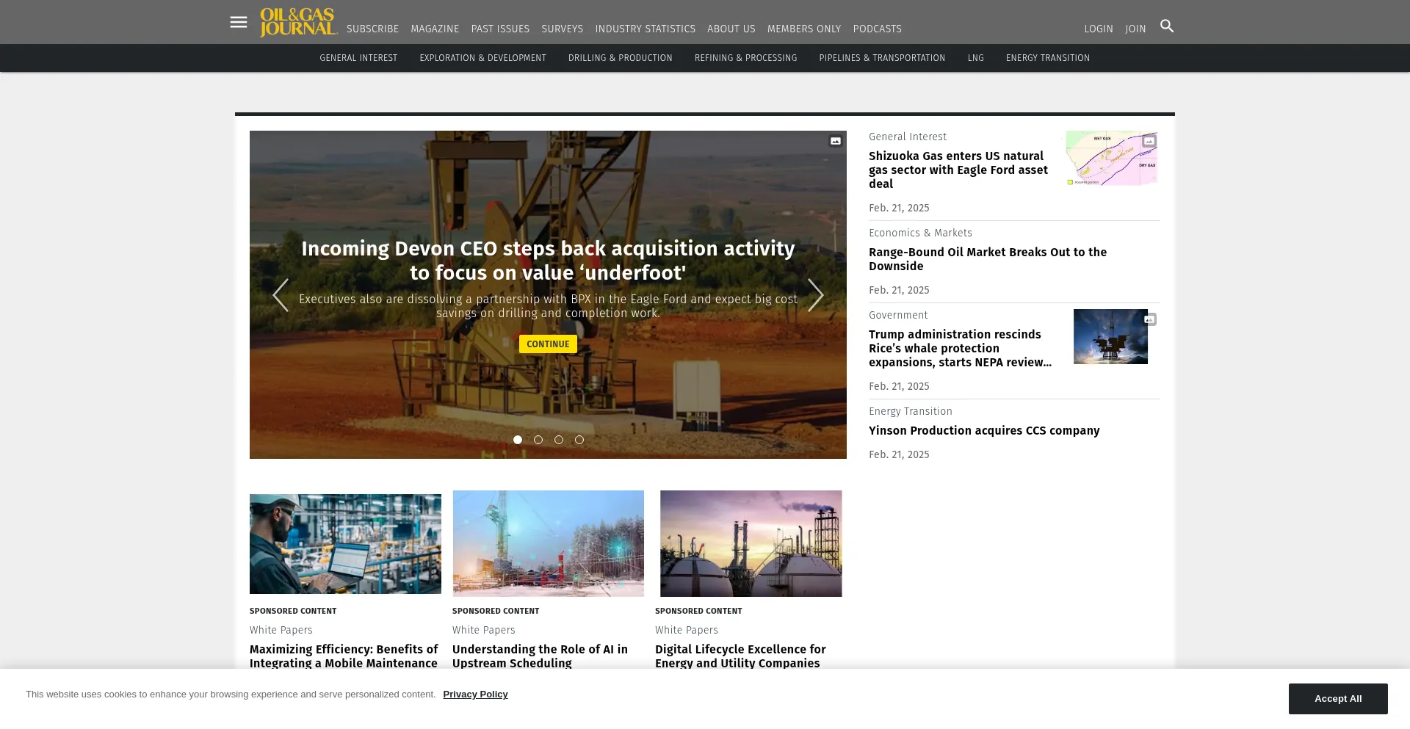Click the offshore oil platform thumbnail
Screen dimensions: 1410x729
(x=1110, y=336)
